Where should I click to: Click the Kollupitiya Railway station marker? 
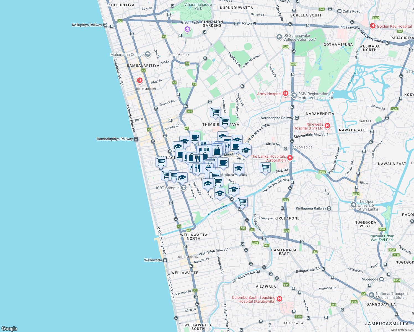click(x=105, y=25)
